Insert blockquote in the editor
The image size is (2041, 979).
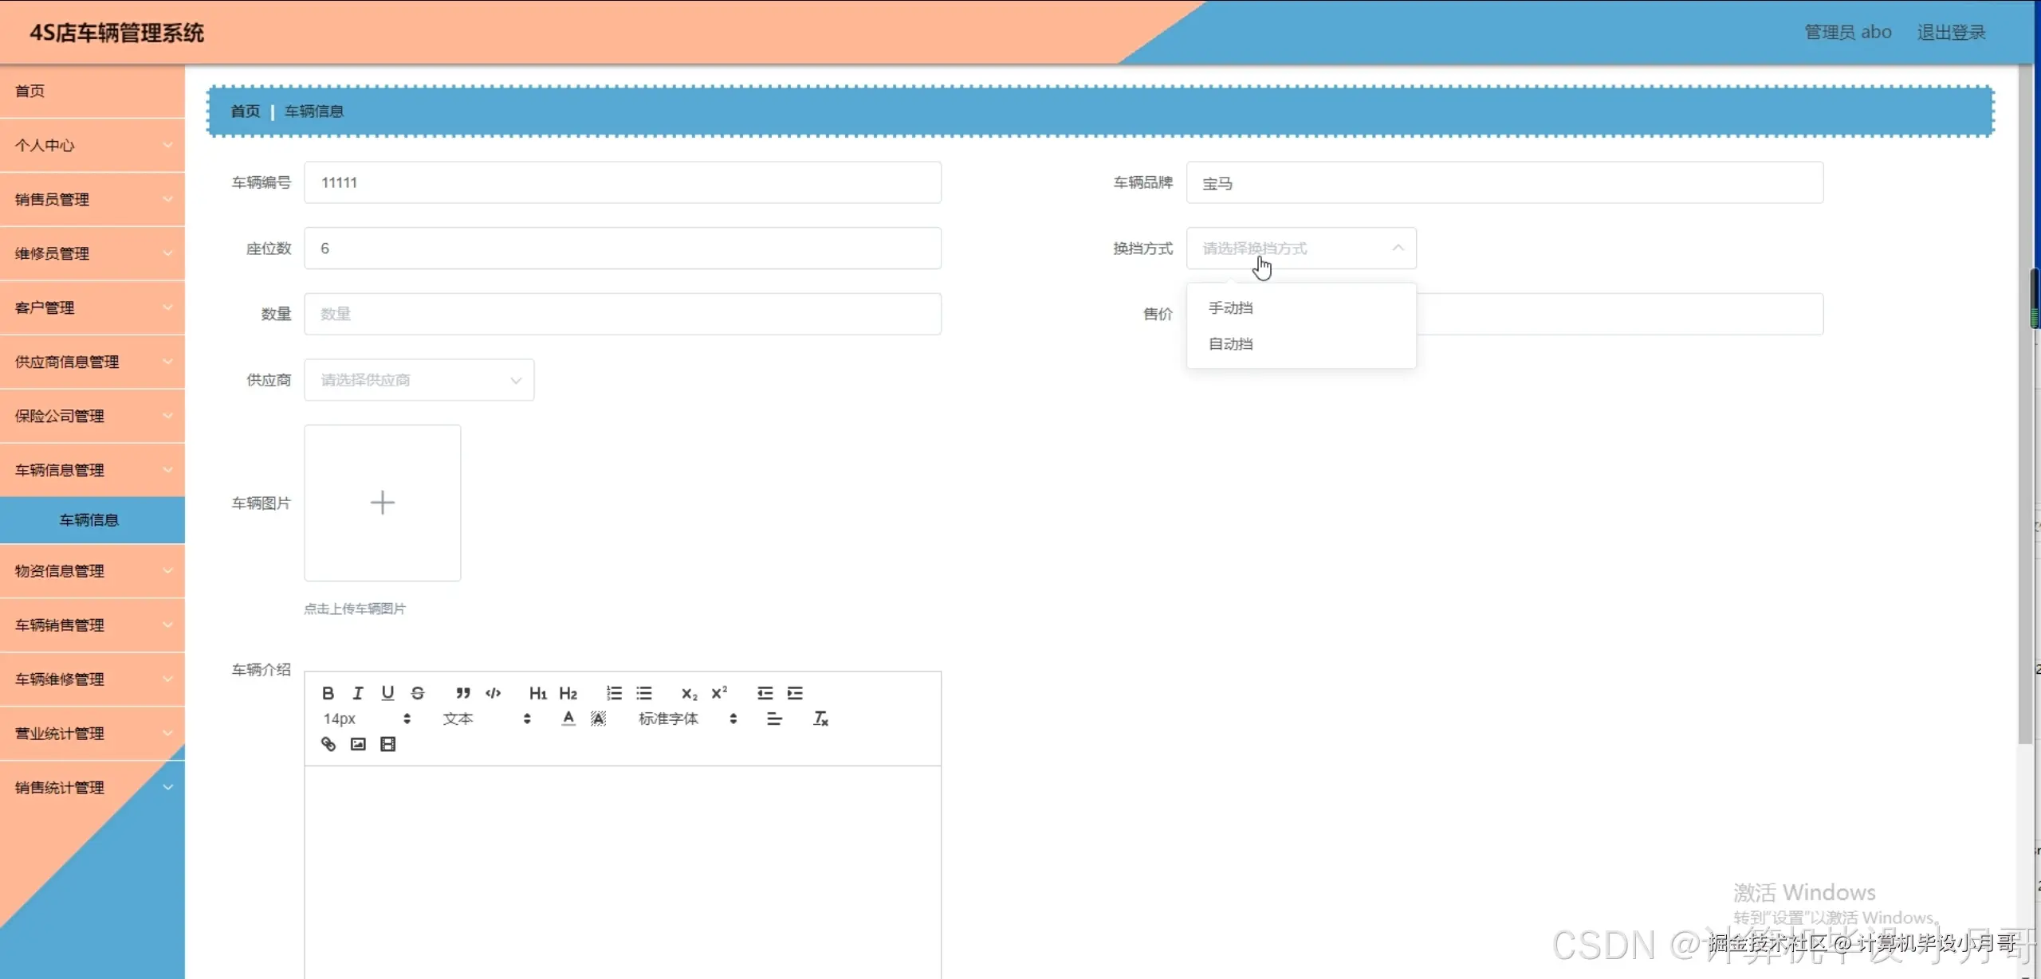(463, 693)
